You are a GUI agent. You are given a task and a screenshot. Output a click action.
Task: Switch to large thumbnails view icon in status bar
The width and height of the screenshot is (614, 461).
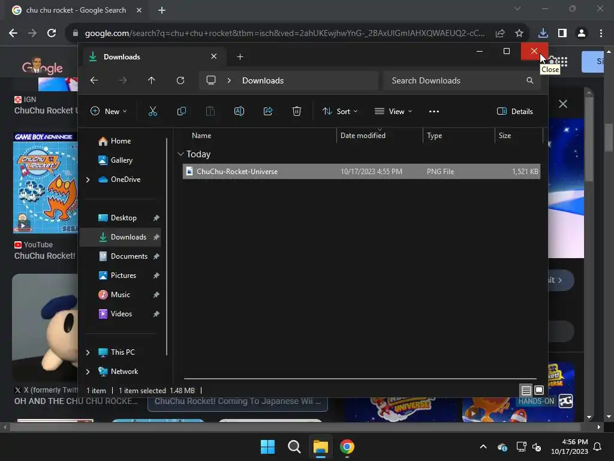click(539, 390)
